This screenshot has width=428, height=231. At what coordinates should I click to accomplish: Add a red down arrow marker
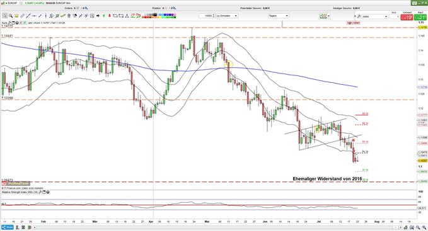tap(110, 16)
